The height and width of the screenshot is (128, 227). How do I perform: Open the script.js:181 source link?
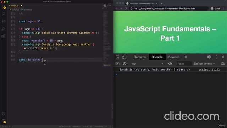coord(209,70)
